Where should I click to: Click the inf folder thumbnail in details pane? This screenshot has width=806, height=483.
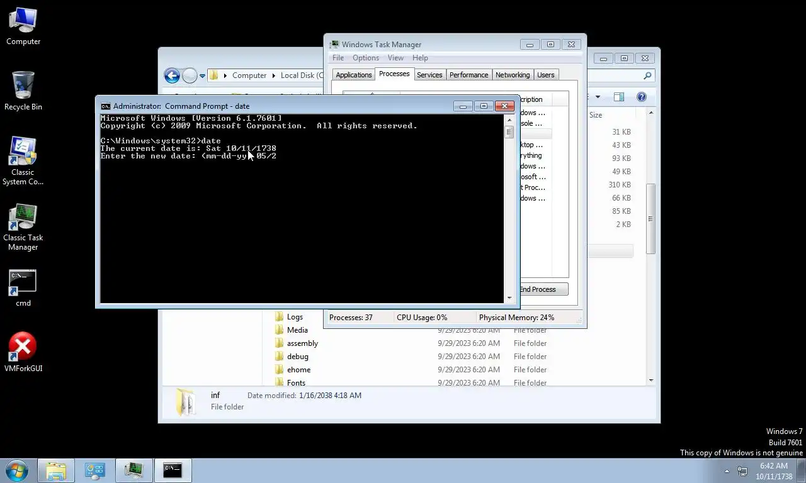click(186, 402)
